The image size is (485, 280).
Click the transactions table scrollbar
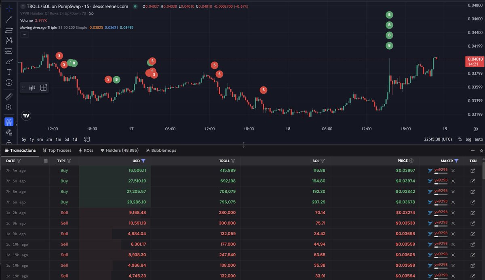(483, 170)
